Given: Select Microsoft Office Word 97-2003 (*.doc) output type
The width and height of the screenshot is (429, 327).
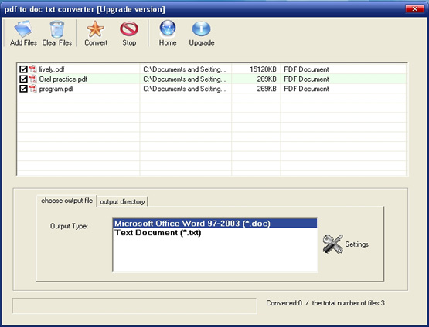Looking at the screenshot, I should pyautogui.click(x=215, y=224).
